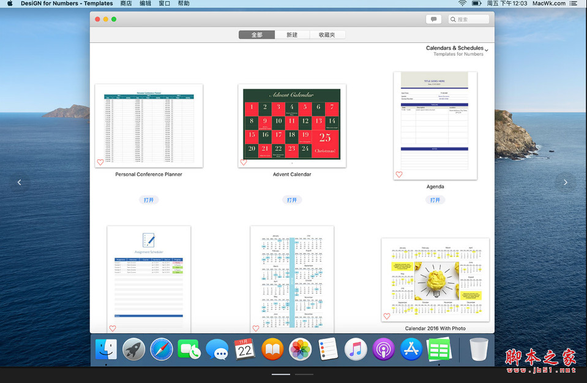Open the Numbers templates app in Dock
587x383 pixels.
[x=439, y=349]
